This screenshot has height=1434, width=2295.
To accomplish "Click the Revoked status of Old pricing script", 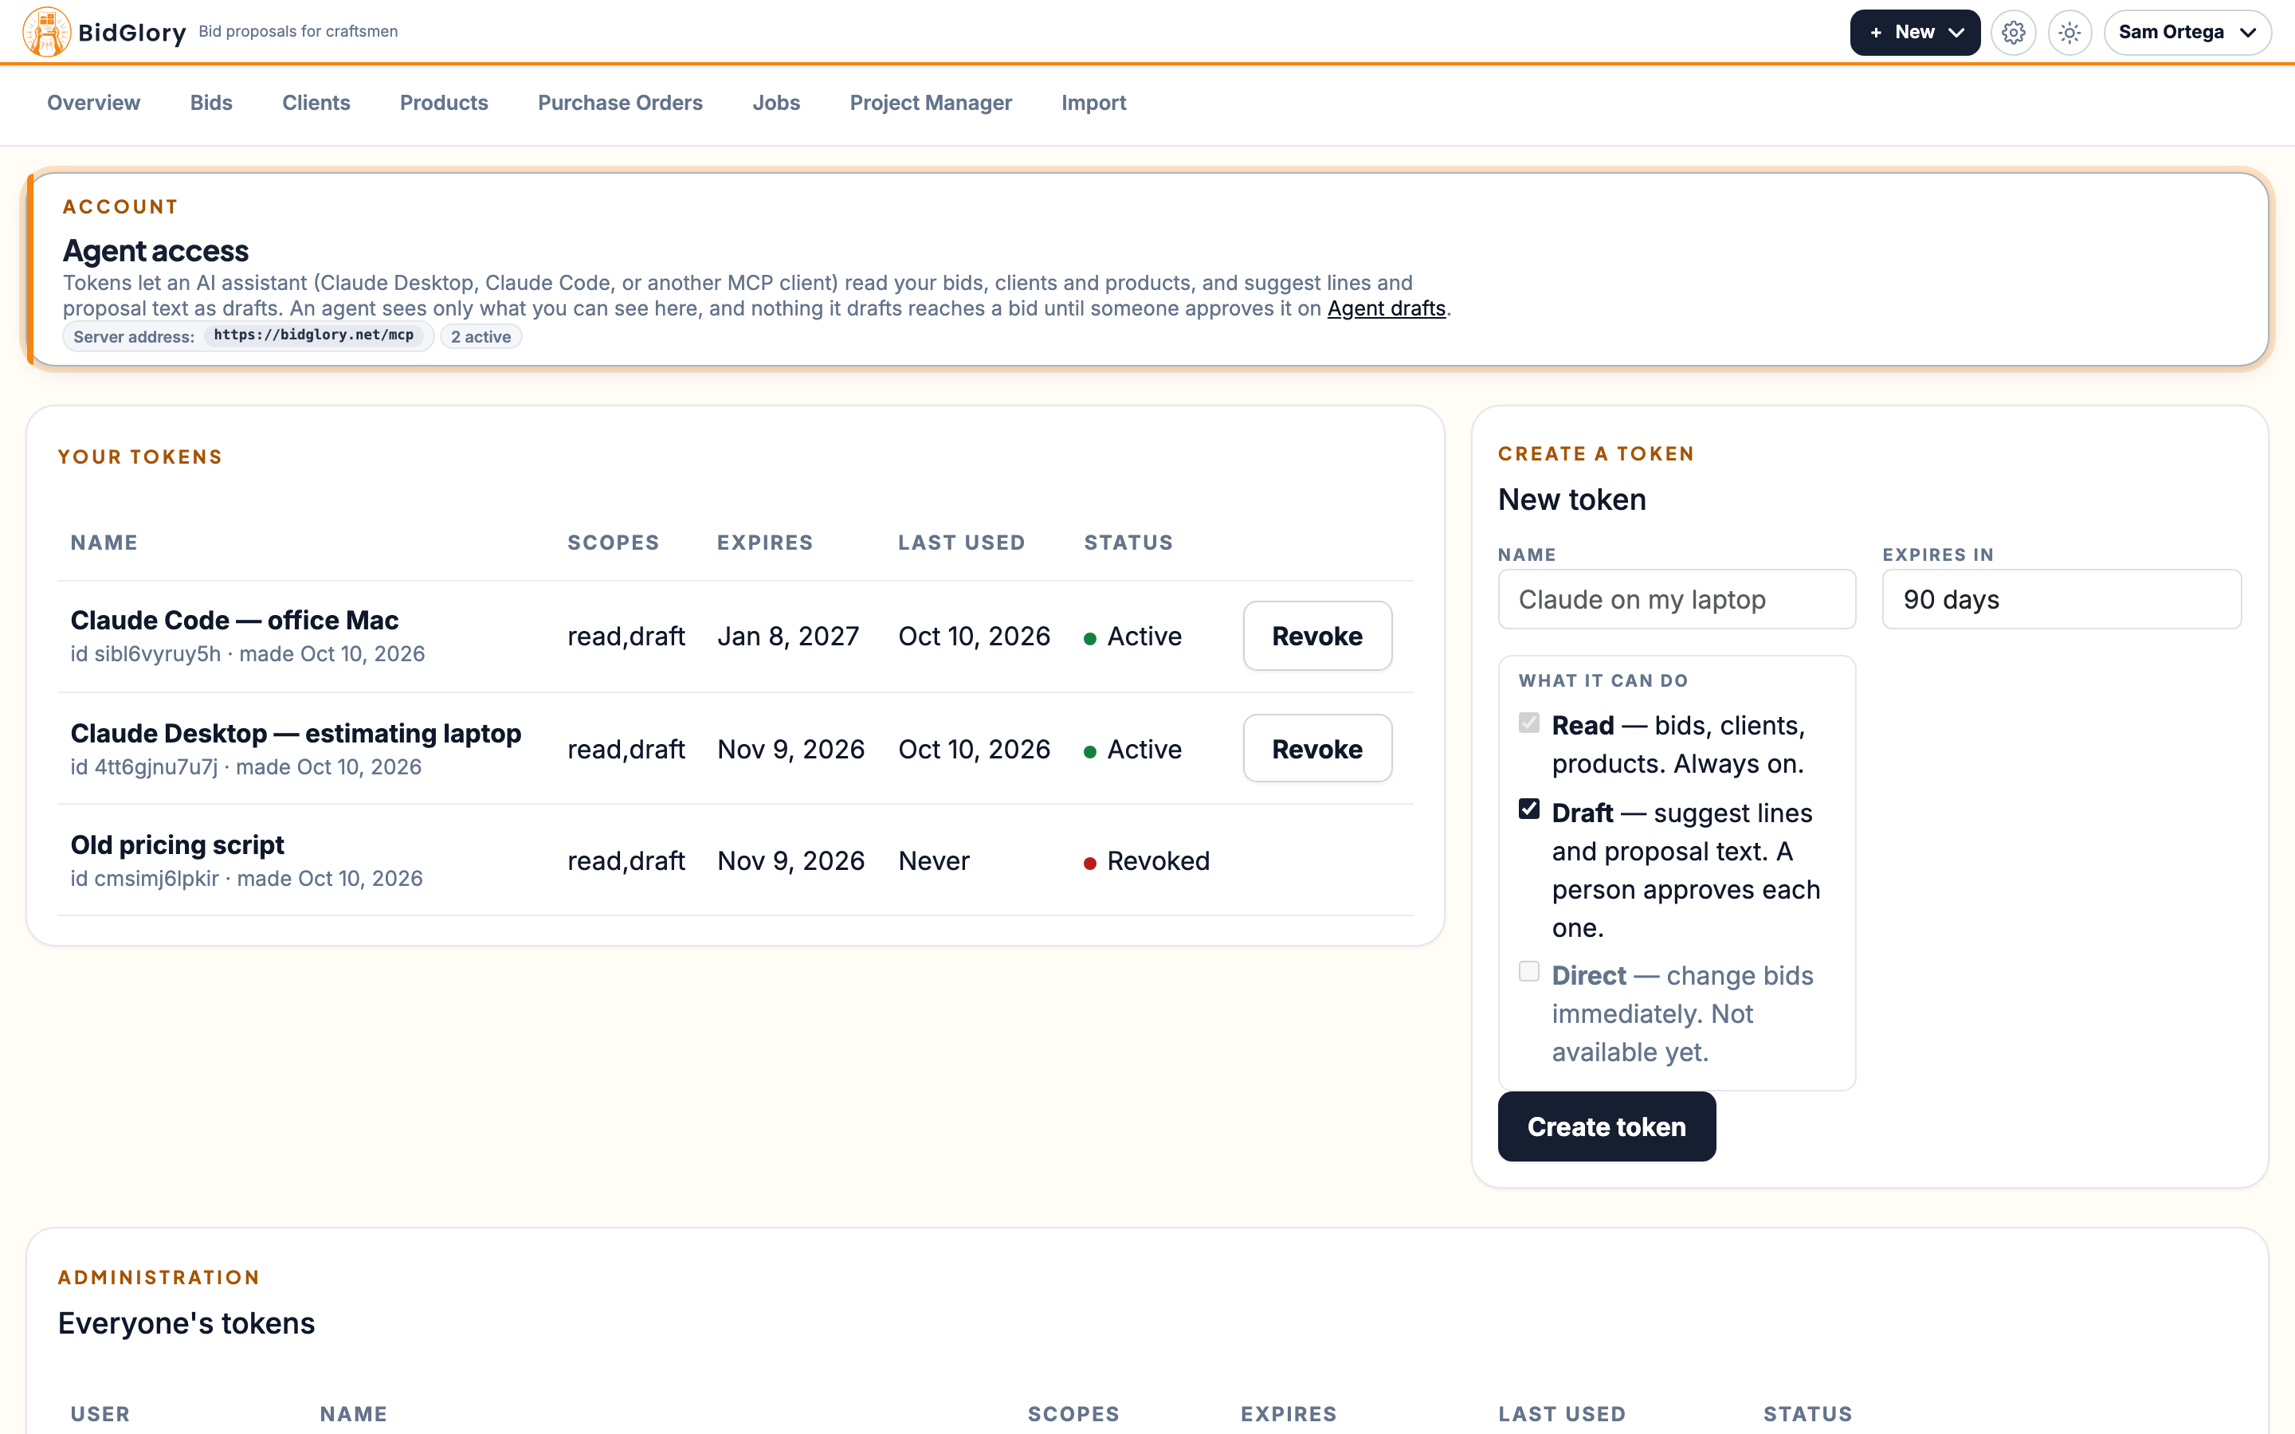I will tap(1147, 860).
